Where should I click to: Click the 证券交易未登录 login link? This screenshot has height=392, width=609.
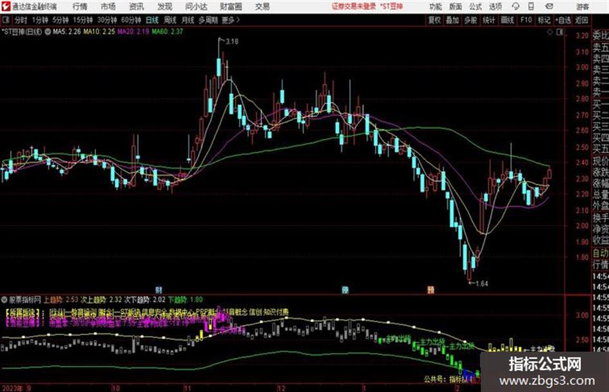pos(354,6)
